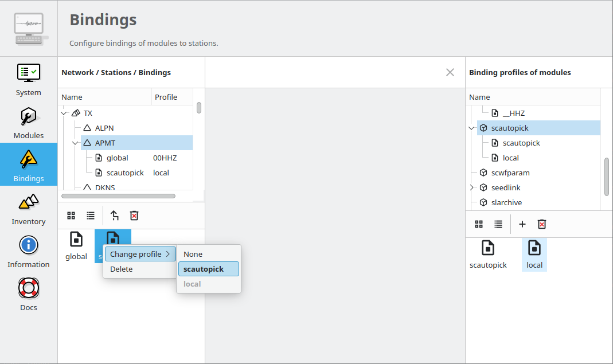Collapse the scautopick module in profiles tree
Image resolution: width=613 pixels, height=364 pixels.
[x=471, y=128]
